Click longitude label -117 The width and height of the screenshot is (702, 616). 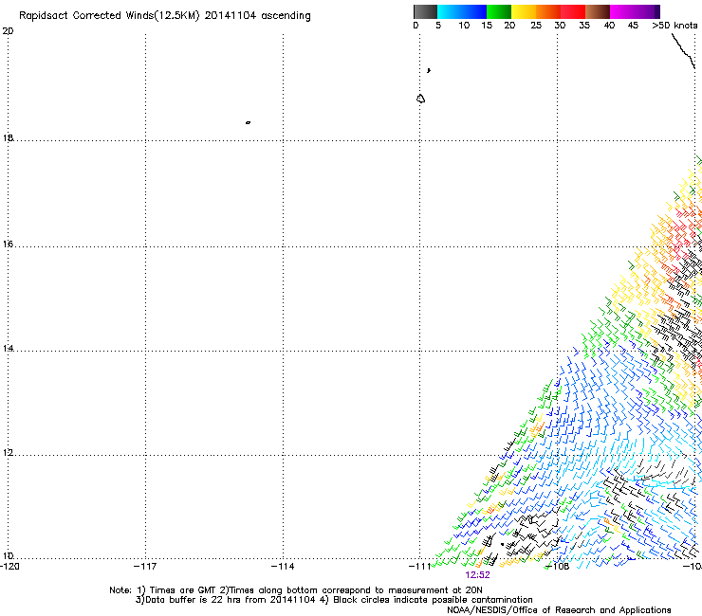pos(145,567)
